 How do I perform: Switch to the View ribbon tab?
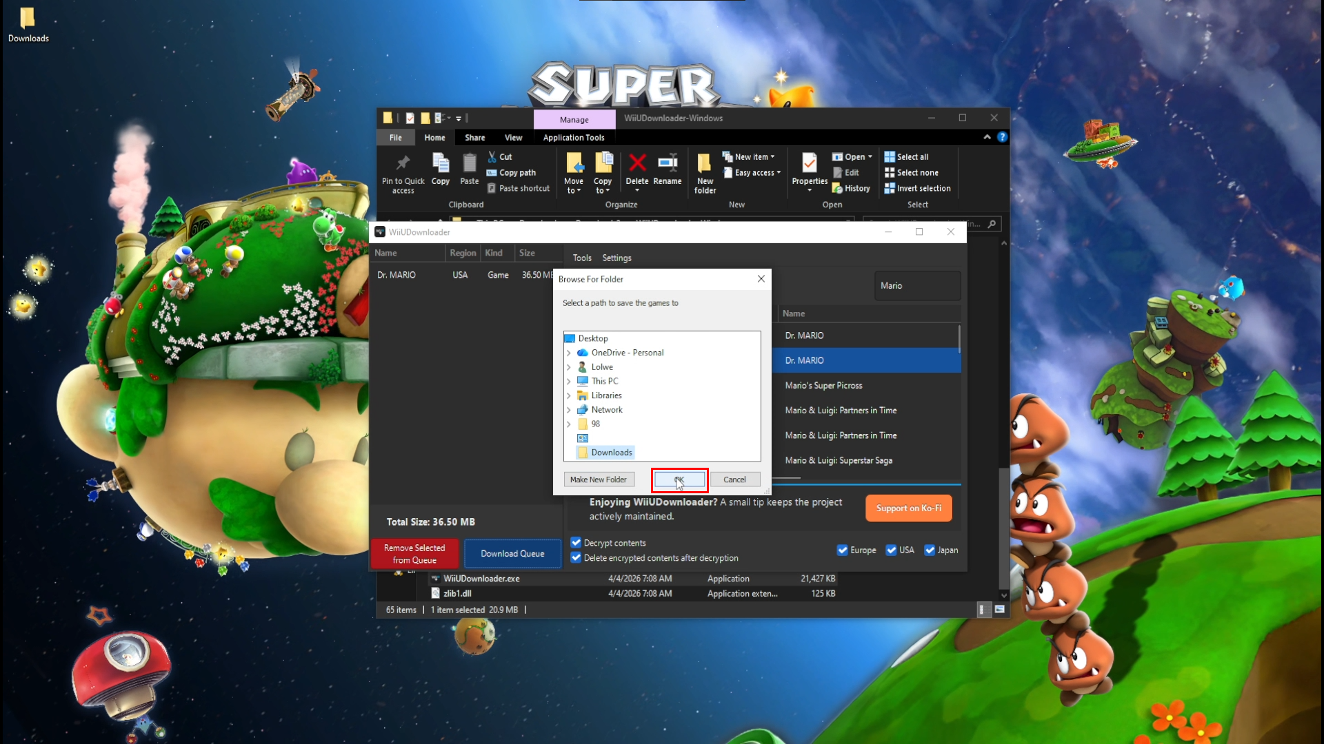[513, 137]
